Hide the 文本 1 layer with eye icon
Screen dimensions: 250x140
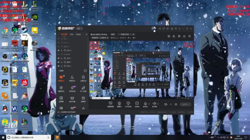58,58
